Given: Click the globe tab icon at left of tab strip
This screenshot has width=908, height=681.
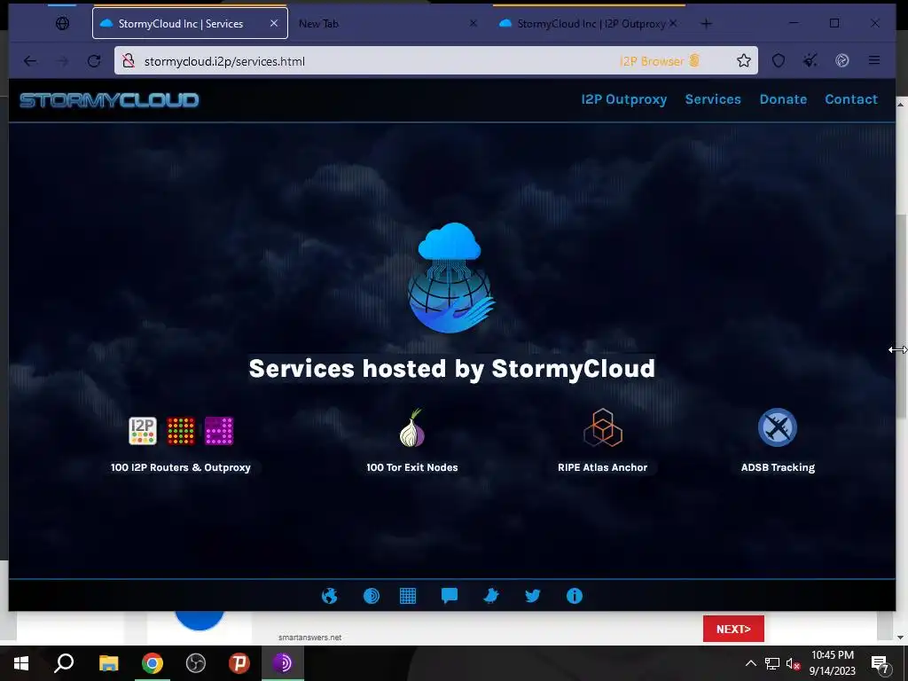Looking at the screenshot, I should point(63,23).
